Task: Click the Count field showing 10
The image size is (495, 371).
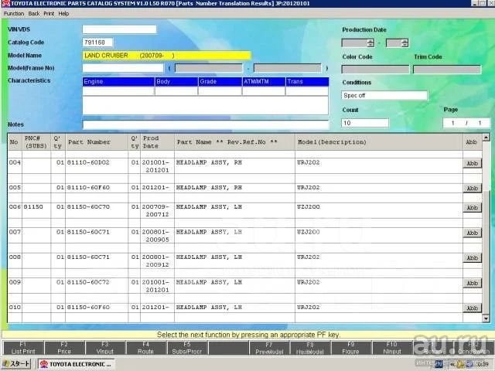Action: (365, 123)
